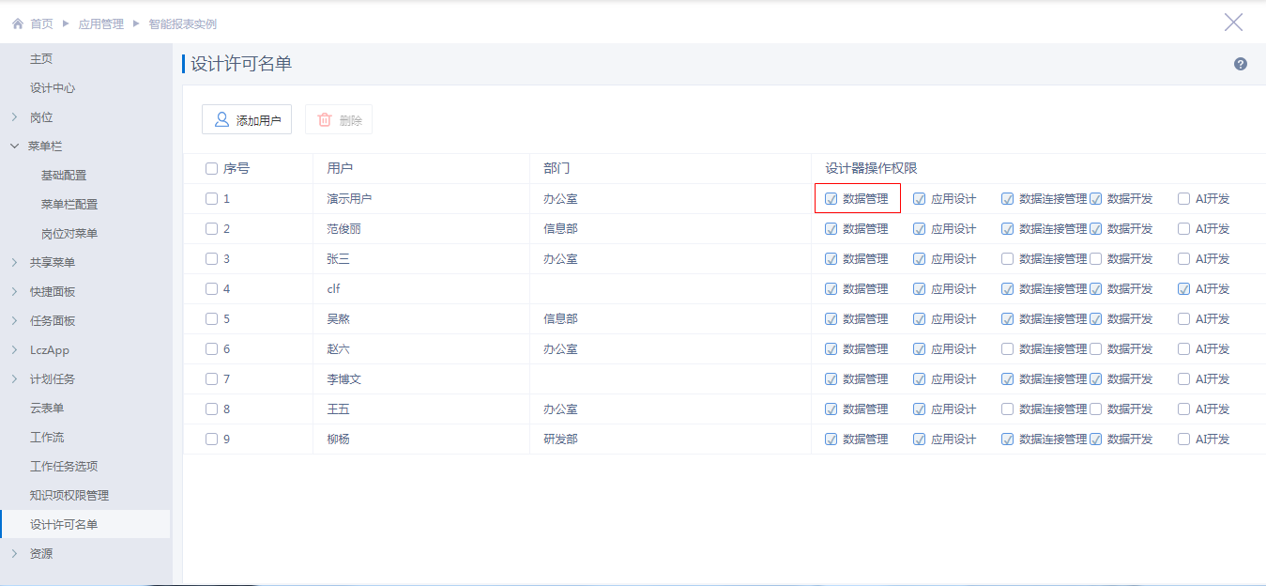Image resolution: width=1266 pixels, height=586 pixels.
Task: Expand the 资源 sidebar section
Action: pos(14,554)
